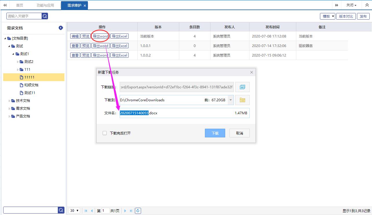The image size is (372, 215).
Task: Click the refresh icon in pagination bar
Action: (138, 211)
